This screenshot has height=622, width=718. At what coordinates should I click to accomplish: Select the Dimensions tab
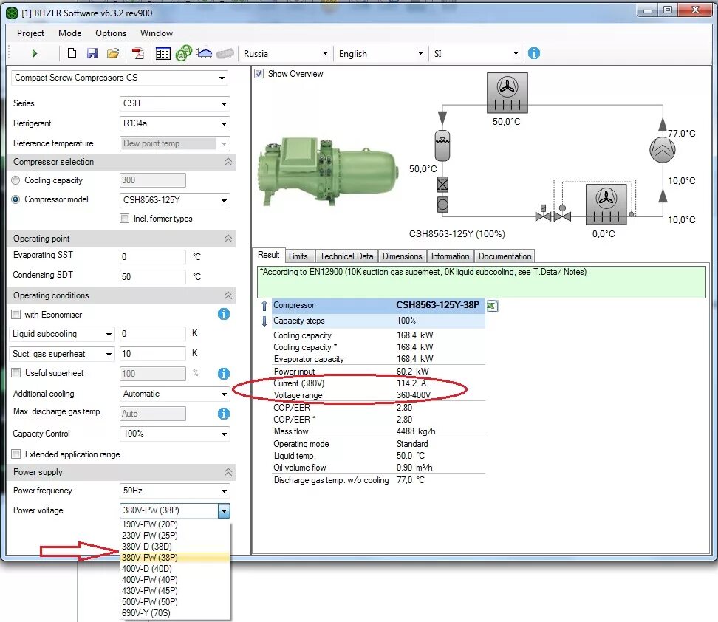(x=403, y=256)
